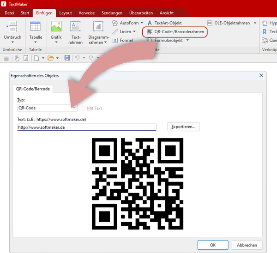The height and width of the screenshot is (253, 277).
Task: Click the hyperlink icon at ribbon edge
Action: coord(265,23)
